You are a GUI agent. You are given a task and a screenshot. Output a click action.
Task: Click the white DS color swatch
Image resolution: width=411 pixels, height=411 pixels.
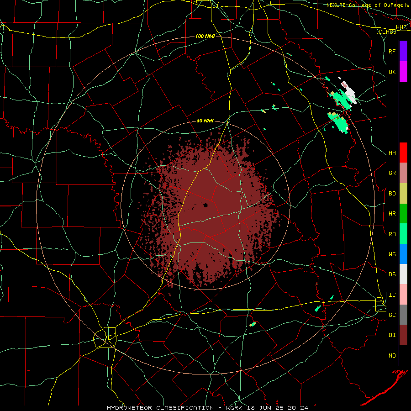(x=403, y=274)
